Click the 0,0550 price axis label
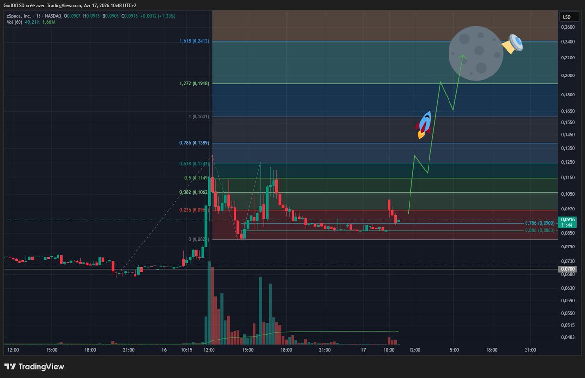This screenshot has height=378, width=585. pyautogui.click(x=567, y=313)
